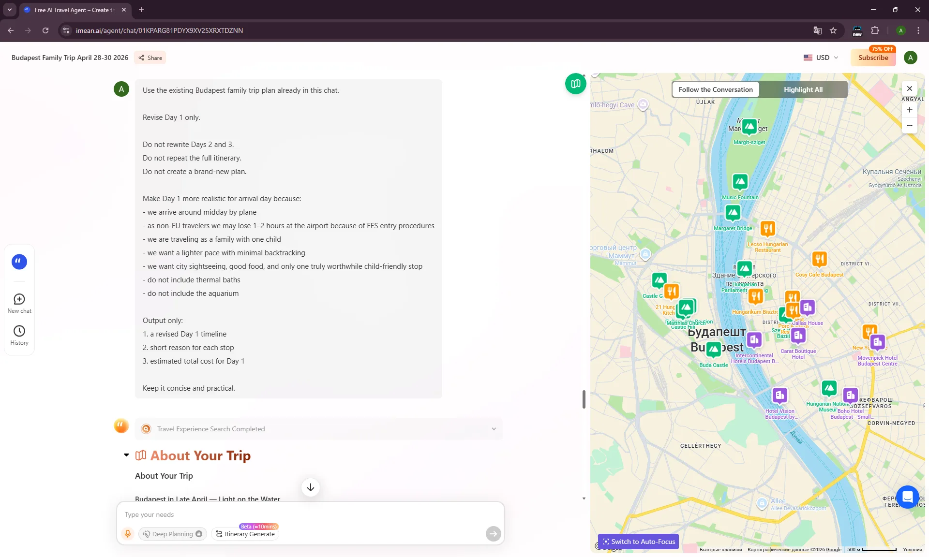Select Highlight All tab
The image size is (929, 557).
tap(803, 89)
